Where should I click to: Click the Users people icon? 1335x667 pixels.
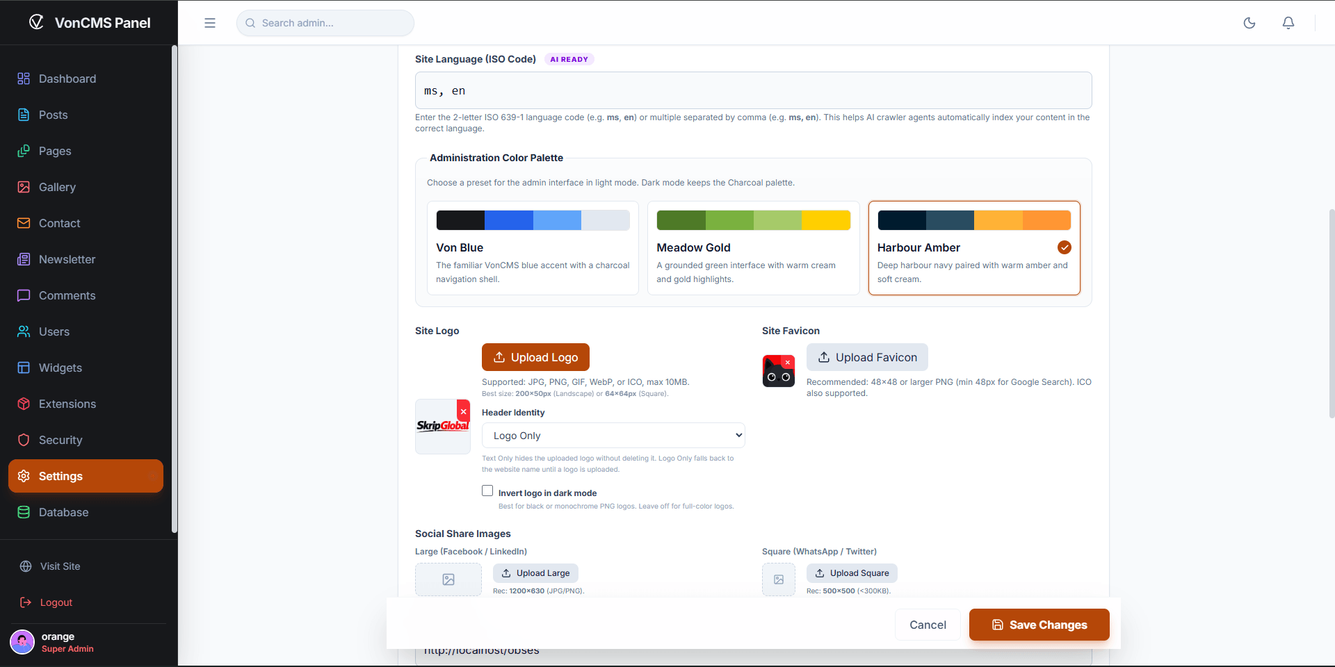(x=24, y=331)
